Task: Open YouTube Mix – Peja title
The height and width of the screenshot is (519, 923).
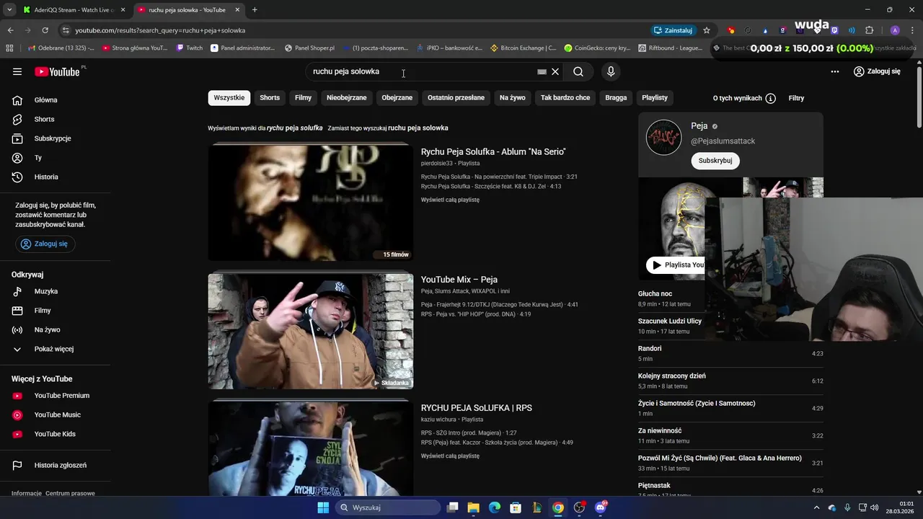Action: pos(459,280)
